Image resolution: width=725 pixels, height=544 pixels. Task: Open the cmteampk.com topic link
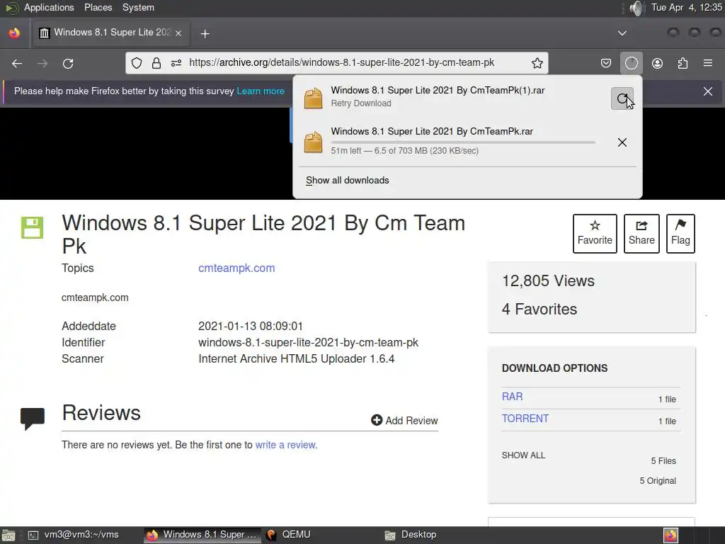[x=236, y=268]
